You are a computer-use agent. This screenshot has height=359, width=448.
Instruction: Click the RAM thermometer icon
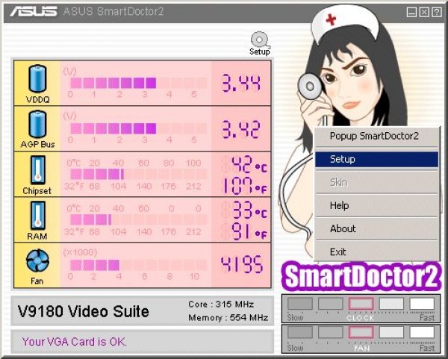pyautogui.click(x=37, y=216)
